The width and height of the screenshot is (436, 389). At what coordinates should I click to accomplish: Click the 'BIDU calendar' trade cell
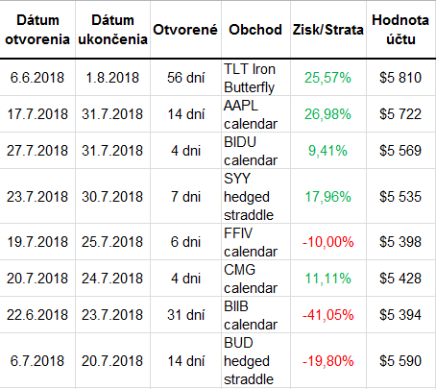255,151
